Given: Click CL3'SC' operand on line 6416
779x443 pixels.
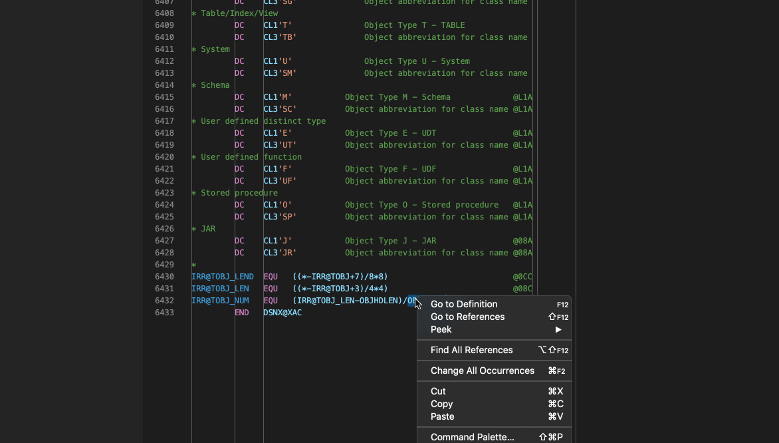Looking at the screenshot, I should 280,109.
